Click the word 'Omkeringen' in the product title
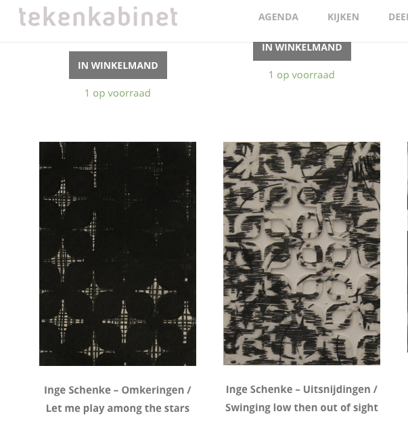This screenshot has height=422, width=408. [153, 390]
